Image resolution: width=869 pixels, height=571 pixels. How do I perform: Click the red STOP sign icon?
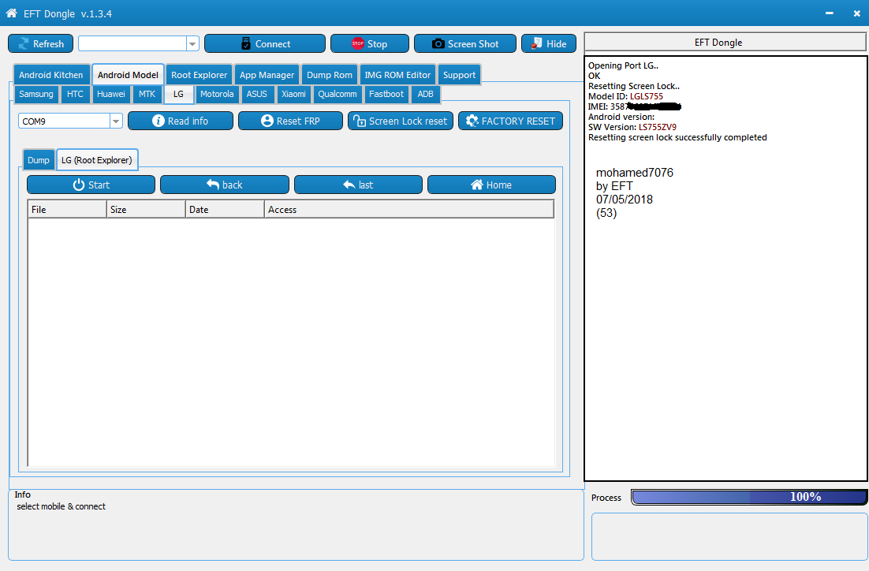click(358, 43)
